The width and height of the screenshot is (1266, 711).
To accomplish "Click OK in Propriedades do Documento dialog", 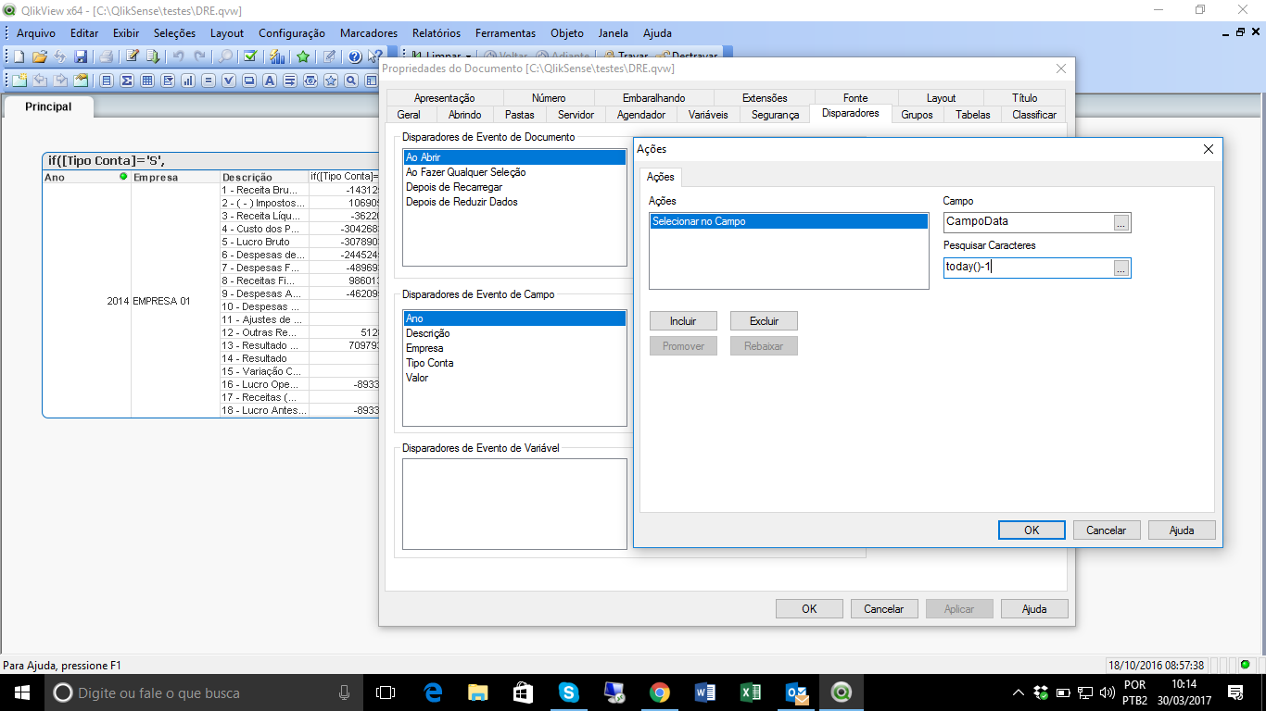I will (809, 609).
